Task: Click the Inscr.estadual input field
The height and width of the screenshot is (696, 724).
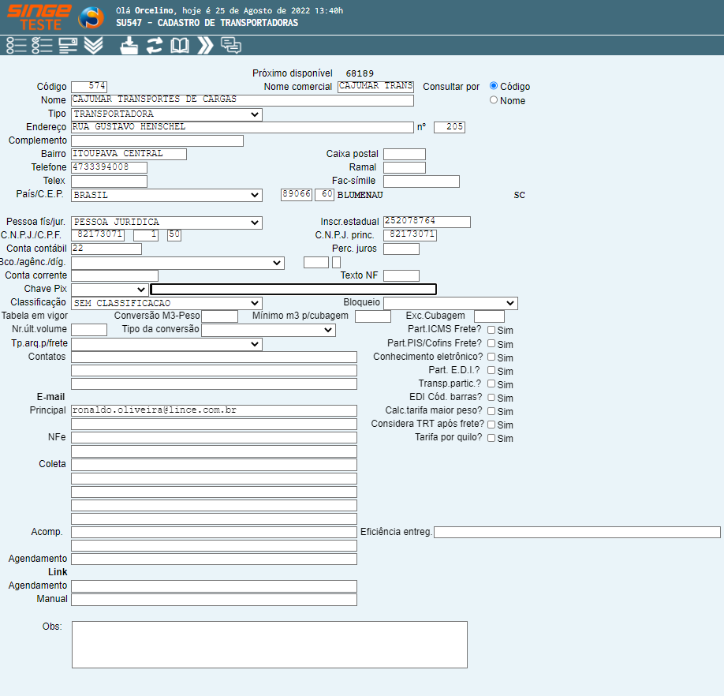Action: tap(427, 222)
